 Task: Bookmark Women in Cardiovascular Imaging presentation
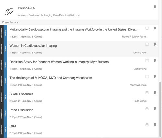(155, 44)
